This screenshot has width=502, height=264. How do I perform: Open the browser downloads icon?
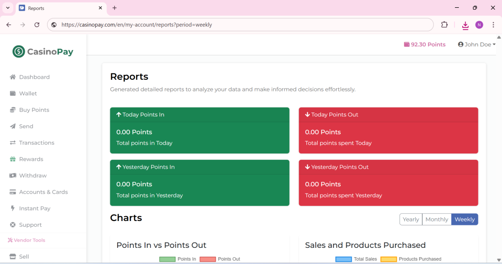[465, 25]
